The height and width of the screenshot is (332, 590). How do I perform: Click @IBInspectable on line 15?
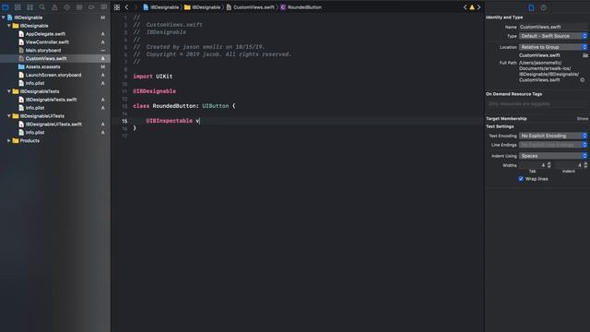(x=169, y=121)
